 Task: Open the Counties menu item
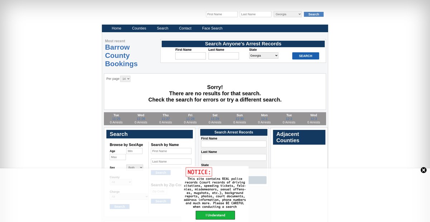pyautogui.click(x=139, y=28)
